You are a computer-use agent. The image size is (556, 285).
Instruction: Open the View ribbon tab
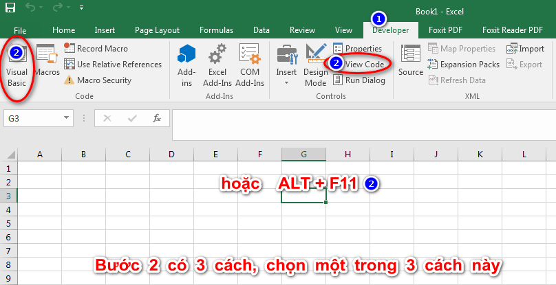click(343, 30)
